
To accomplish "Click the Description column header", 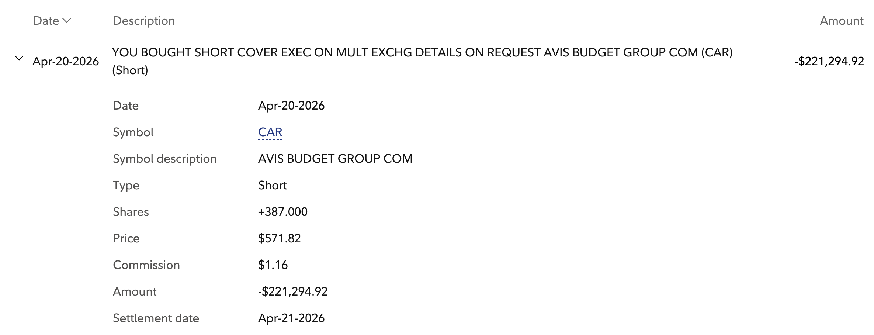I will click(x=144, y=21).
